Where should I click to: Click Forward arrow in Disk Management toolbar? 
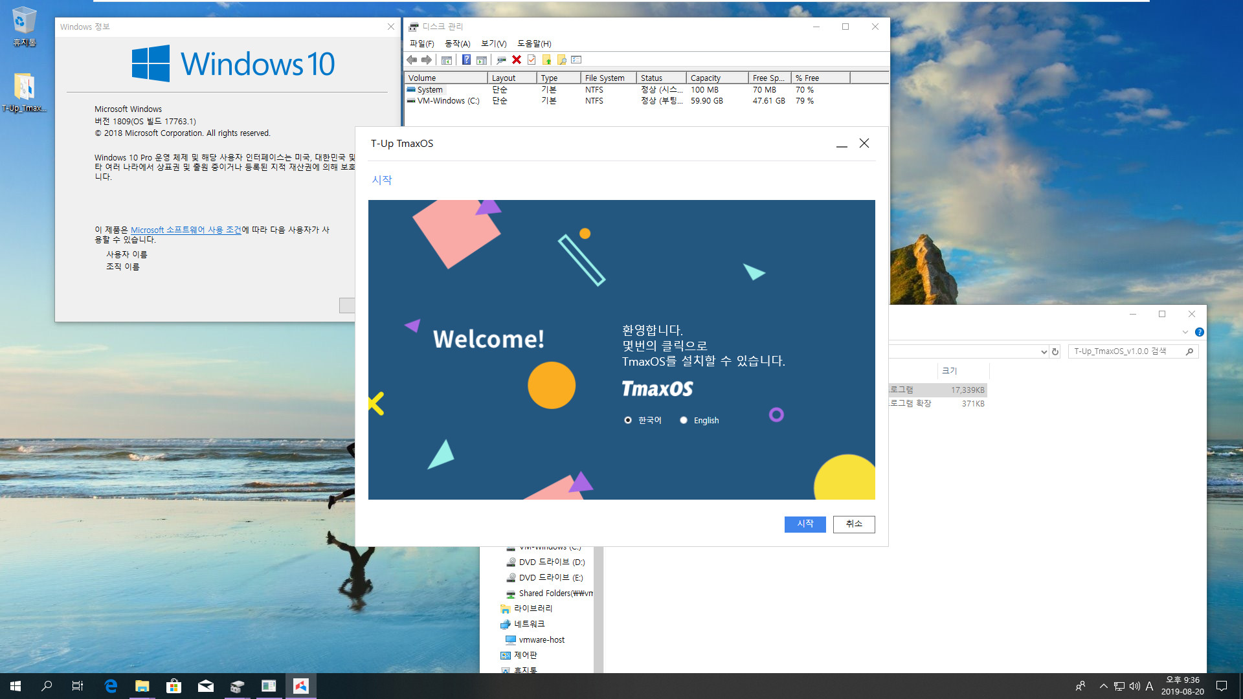click(x=427, y=60)
